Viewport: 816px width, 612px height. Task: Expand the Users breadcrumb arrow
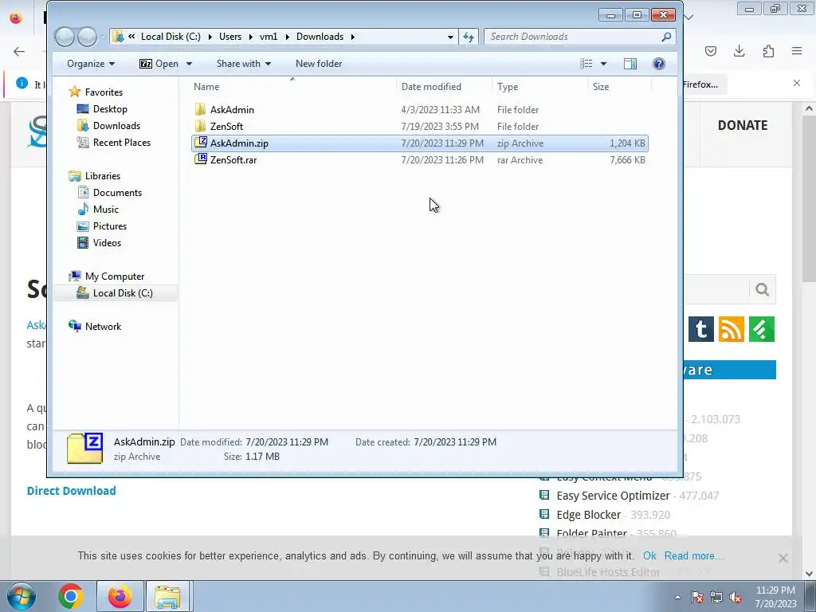250,37
